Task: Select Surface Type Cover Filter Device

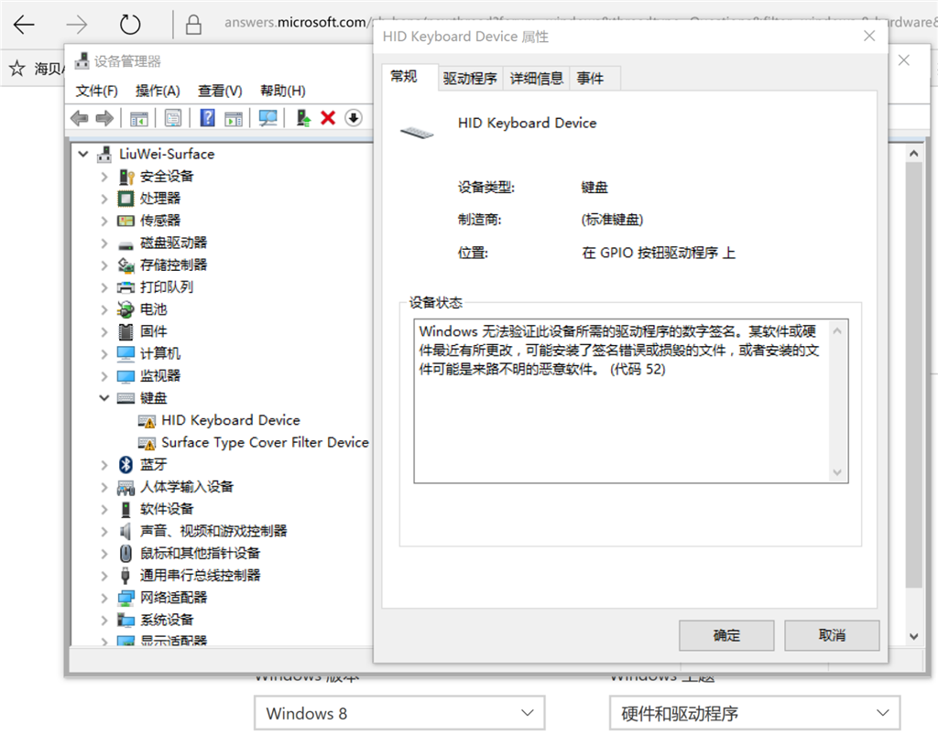Action: [x=265, y=443]
